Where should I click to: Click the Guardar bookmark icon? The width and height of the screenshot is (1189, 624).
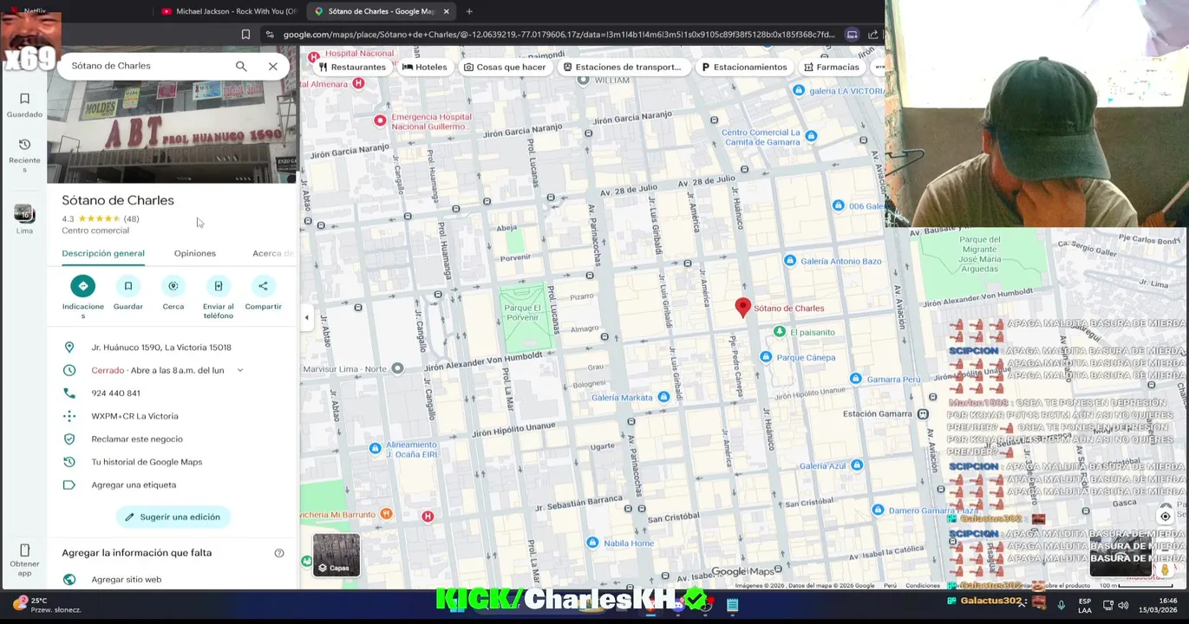(128, 286)
